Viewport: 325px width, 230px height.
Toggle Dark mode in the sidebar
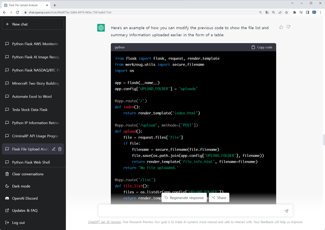pos(21,186)
